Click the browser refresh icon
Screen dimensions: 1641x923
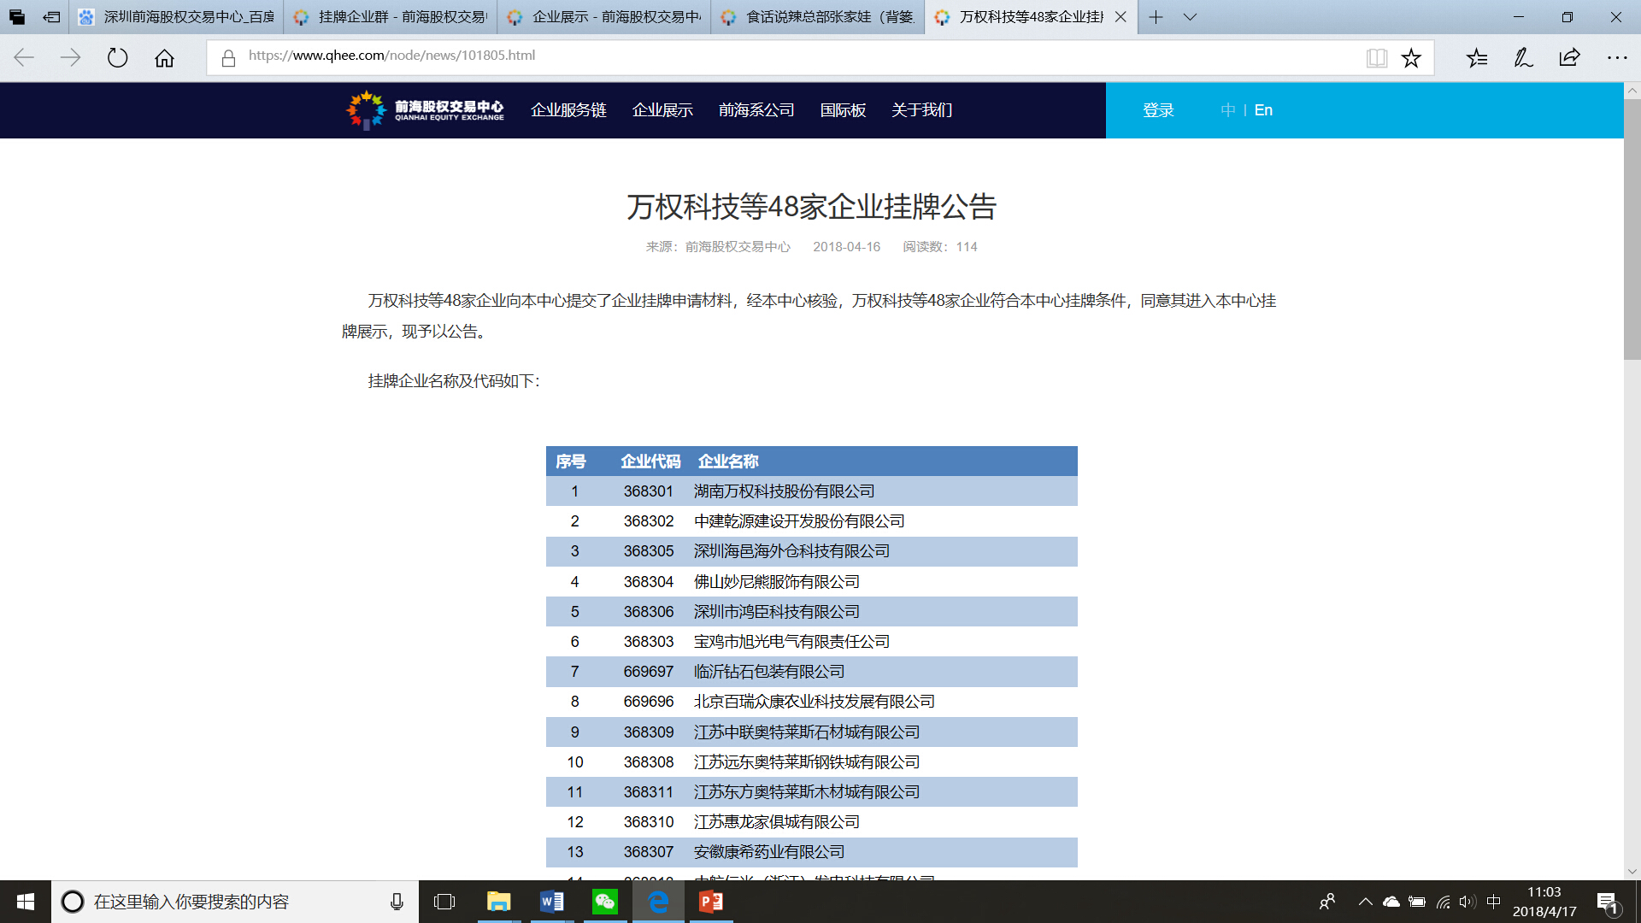click(117, 58)
